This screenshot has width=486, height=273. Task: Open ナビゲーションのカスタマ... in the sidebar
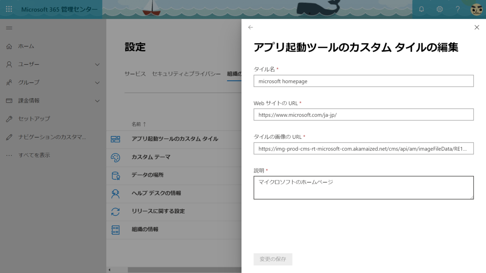[x=52, y=137]
